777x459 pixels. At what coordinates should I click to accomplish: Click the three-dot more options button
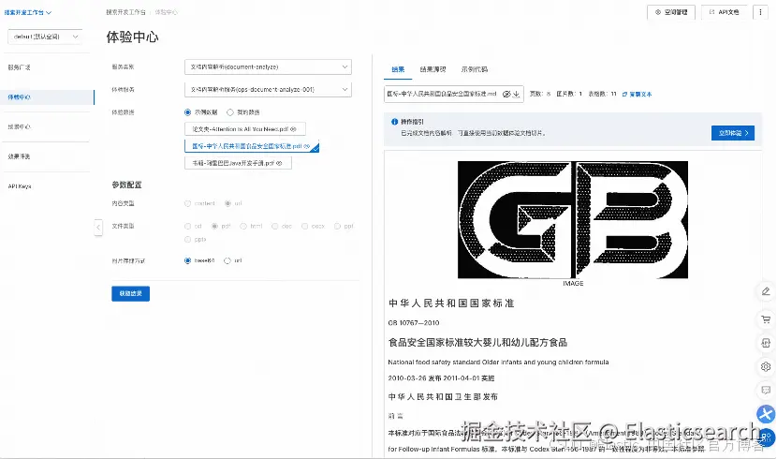pos(760,12)
